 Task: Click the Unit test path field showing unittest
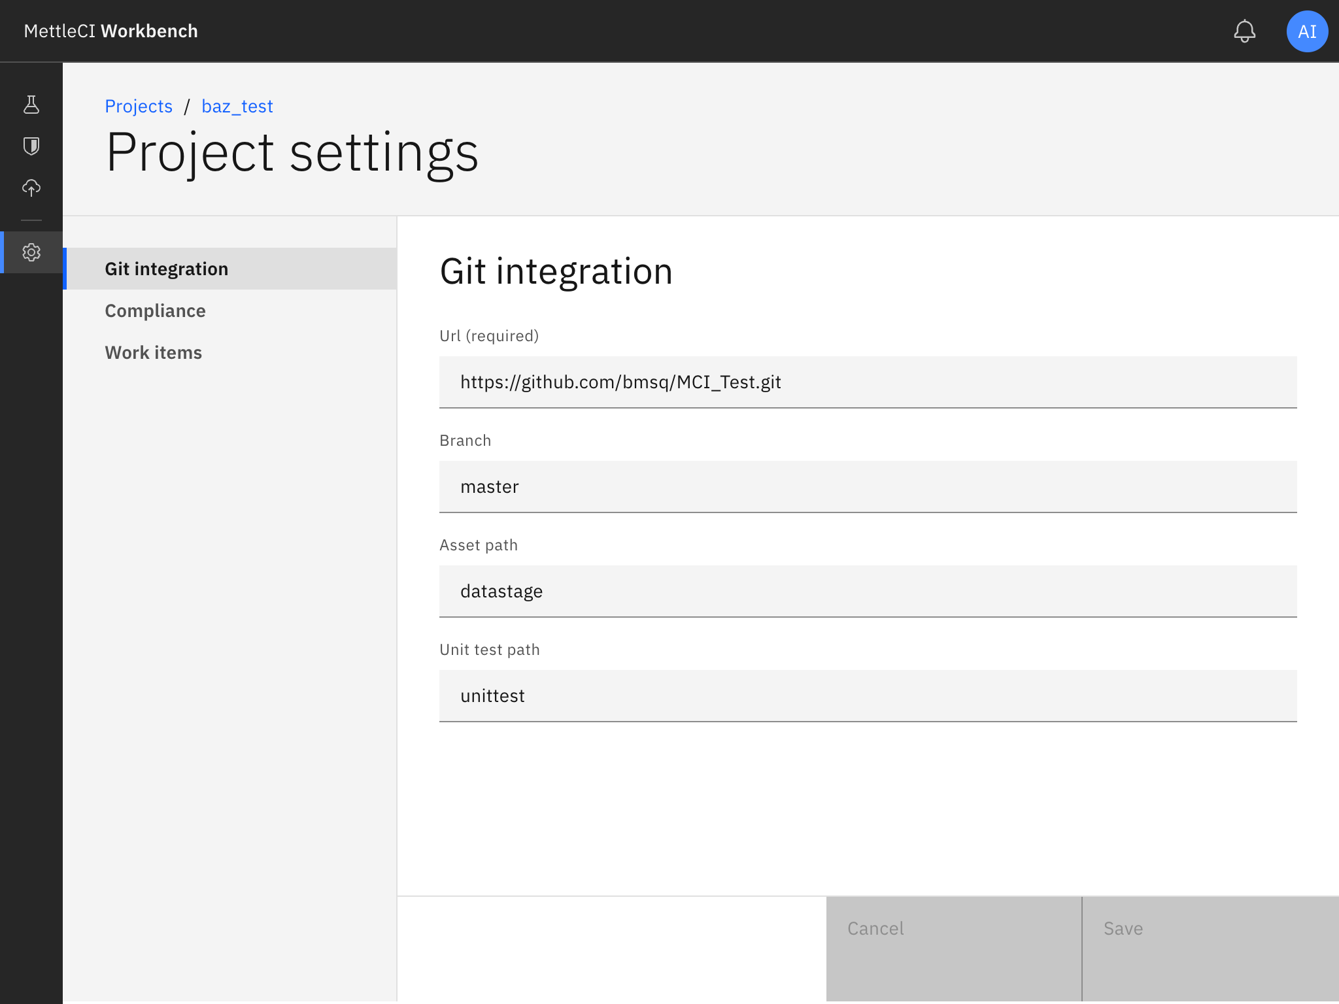[x=868, y=695]
